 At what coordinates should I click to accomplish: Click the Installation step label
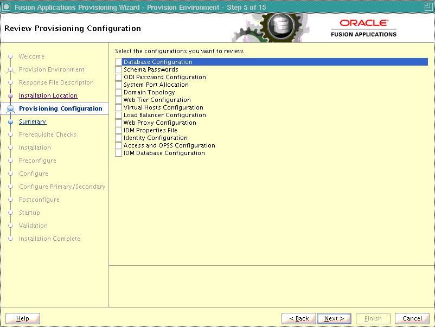point(35,148)
